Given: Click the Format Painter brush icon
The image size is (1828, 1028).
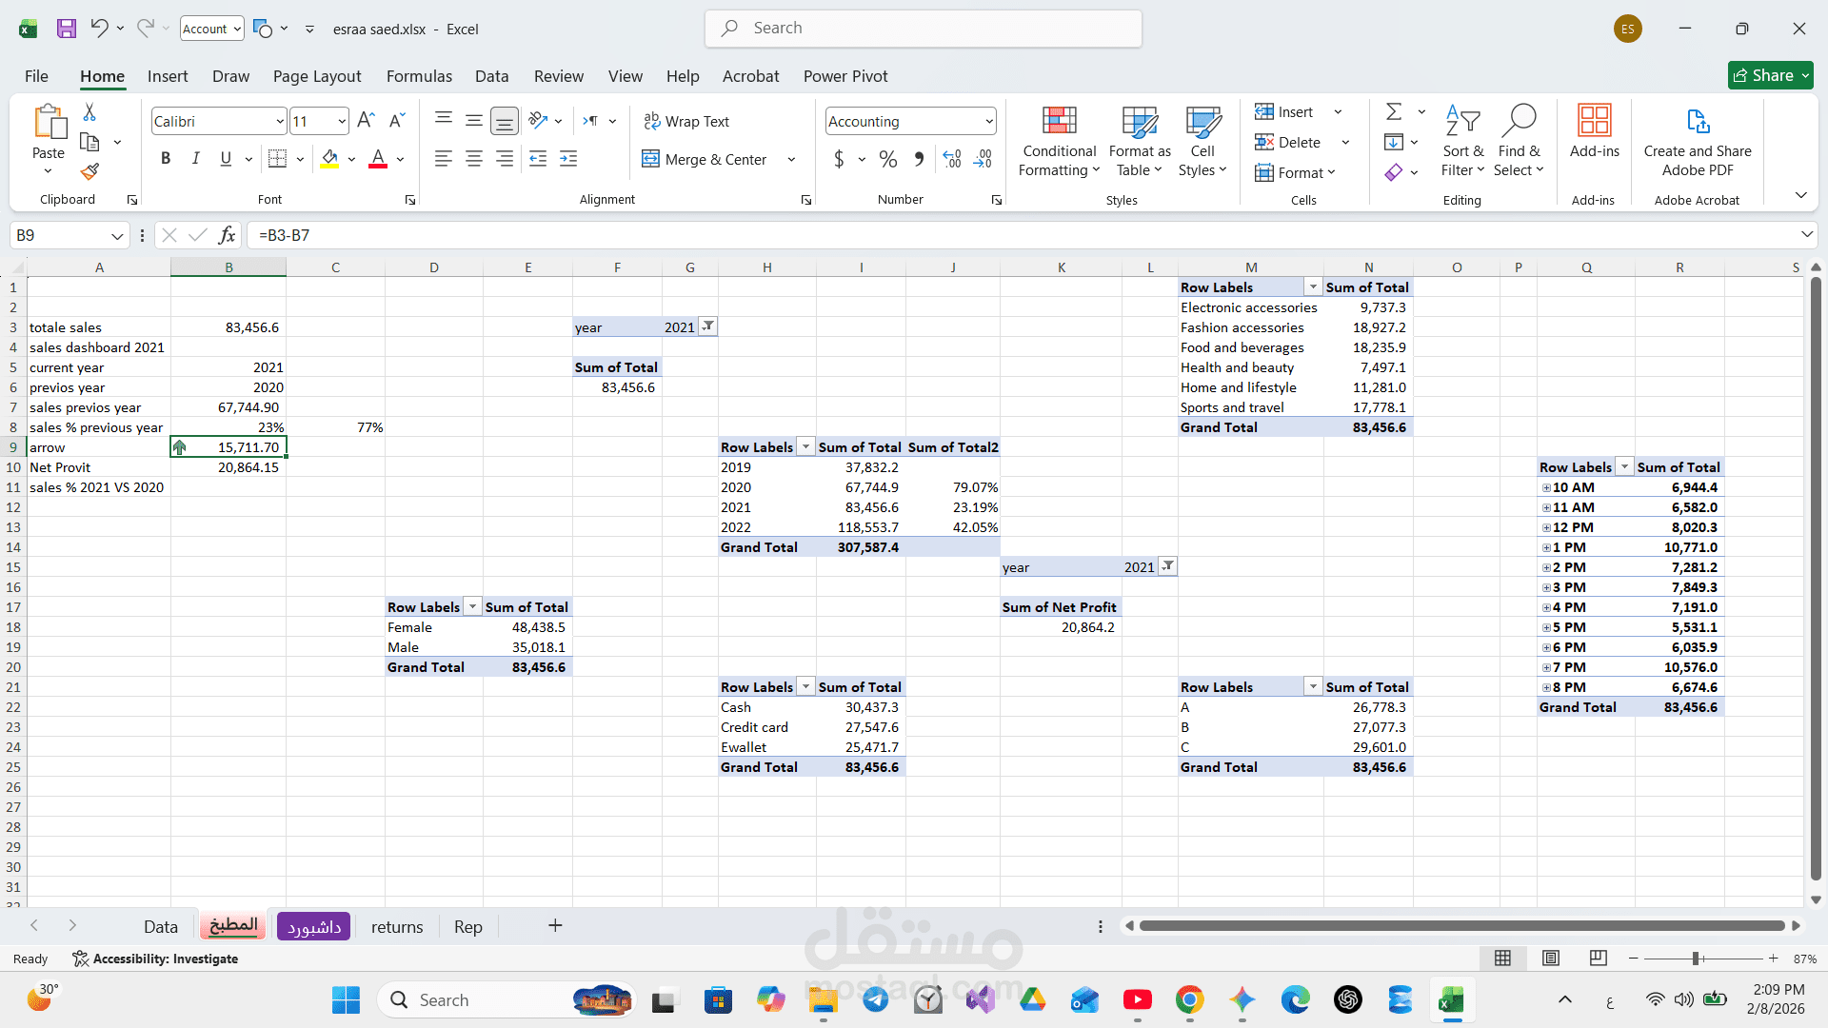Looking at the screenshot, I should (x=89, y=171).
